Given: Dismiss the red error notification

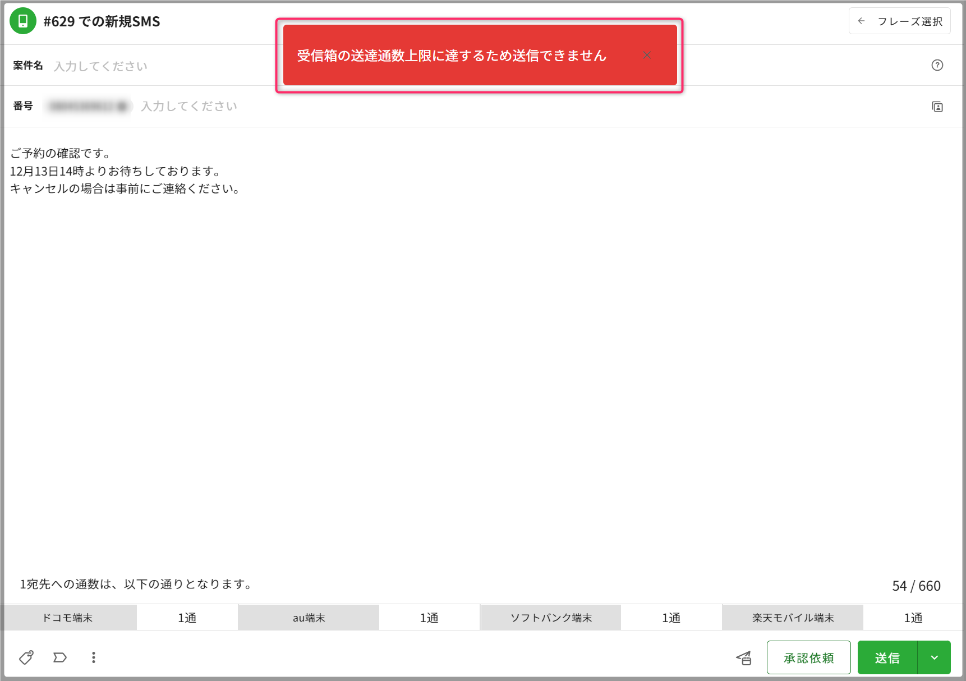Looking at the screenshot, I should (x=647, y=55).
